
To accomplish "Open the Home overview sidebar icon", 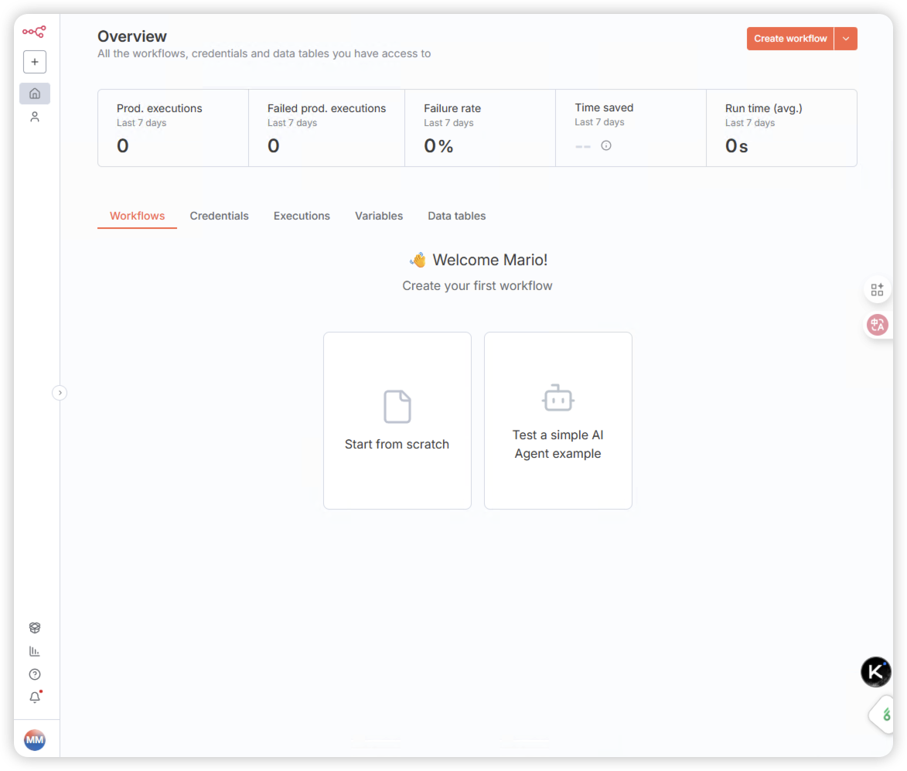I will 35,93.
